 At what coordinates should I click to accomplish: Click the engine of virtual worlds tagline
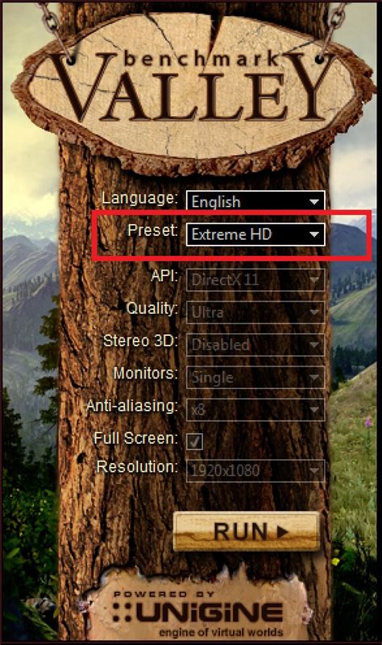coord(221,632)
